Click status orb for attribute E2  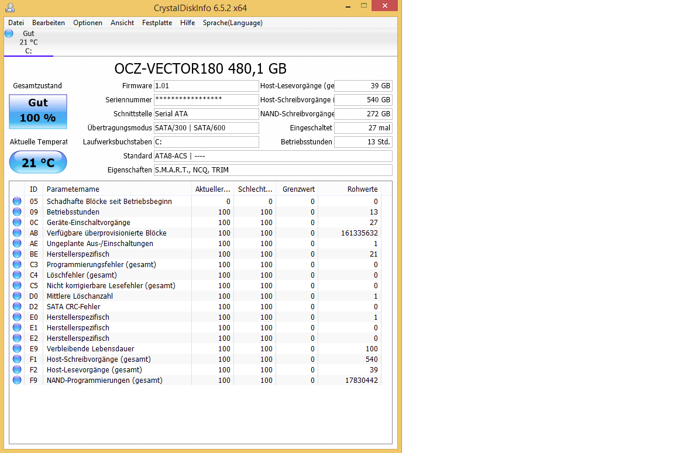(17, 338)
